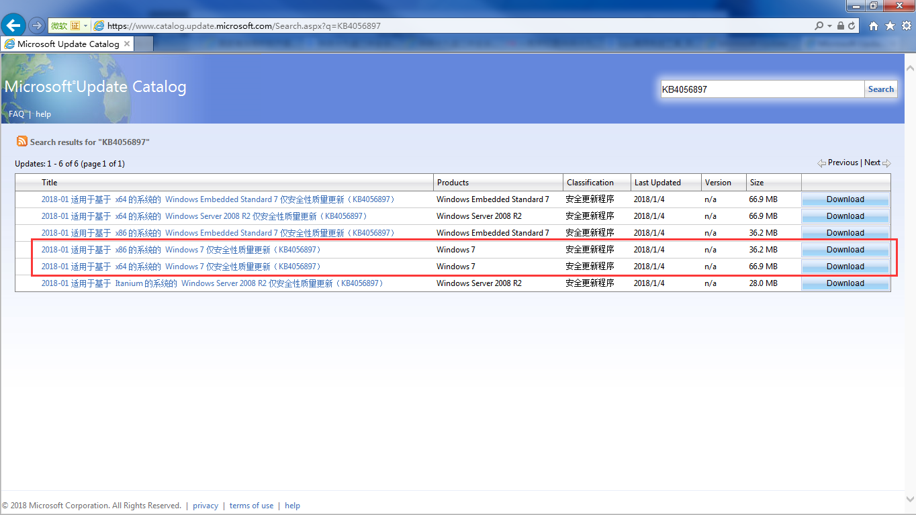Open the help link in the footer
This screenshot has height=515, width=916.
(292, 506)
